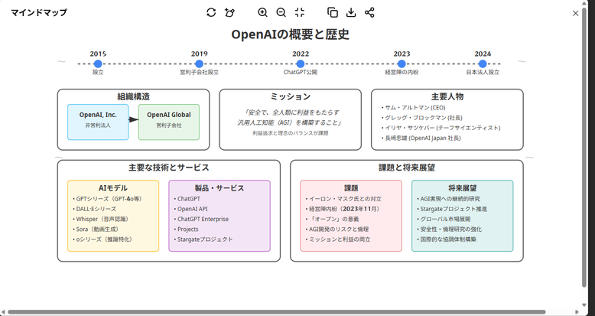595x316 pixels.
Task: Zoom out of the mind map
Action: (x=281, y=12)
